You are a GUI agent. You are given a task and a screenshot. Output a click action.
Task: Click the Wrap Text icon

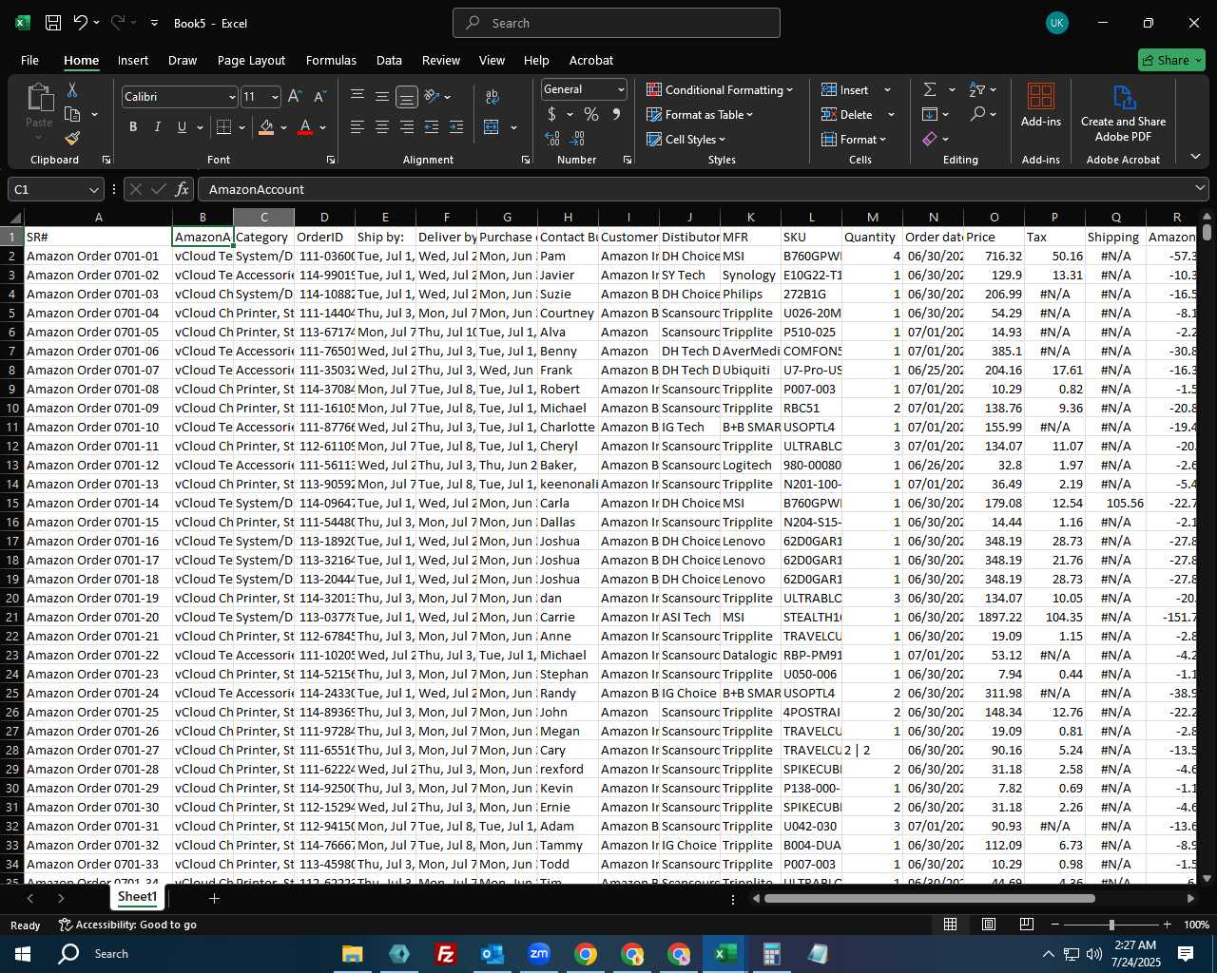(x=493, y=96)
